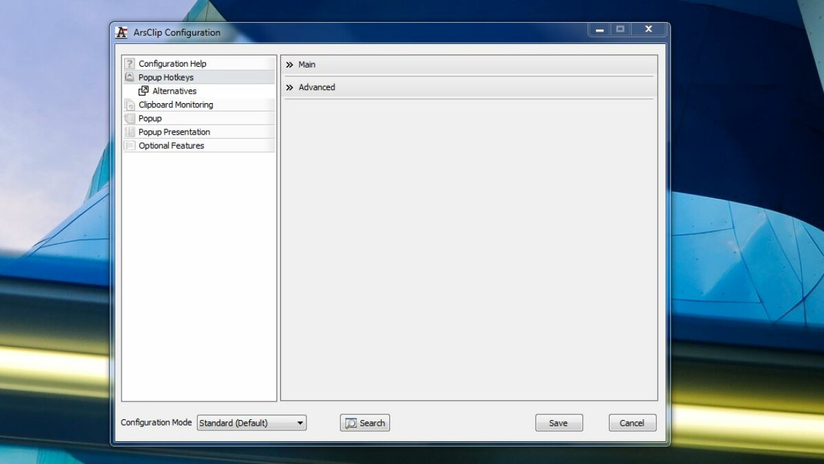The height and width of the screenshot is (464, 824).
Task: Select the Popup Presentation tree row
Action: click(x=198, y=132)
